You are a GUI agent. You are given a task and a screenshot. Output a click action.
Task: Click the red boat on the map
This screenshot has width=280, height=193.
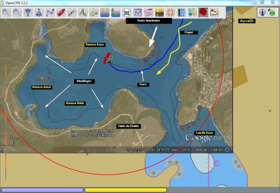(x=107, y=58)
